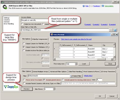Enable Archive File checkbox
Screen dimensions: 120x100
tap(24, 51)
